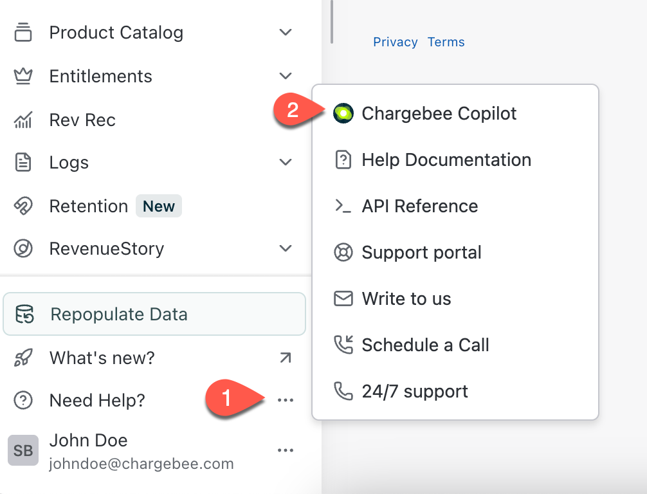Collapse the RevenueStory dropdown arrow
This screenshot has width=647, height=494.
click(x=285, y=248)
